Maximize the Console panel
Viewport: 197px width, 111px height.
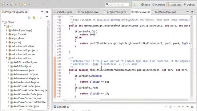pyautogui.click(x=192, y=107)
